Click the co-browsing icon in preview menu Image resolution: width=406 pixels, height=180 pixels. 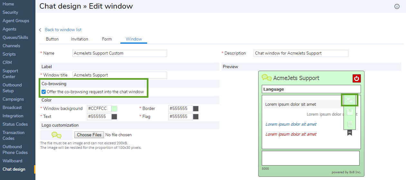click(350, 101)
